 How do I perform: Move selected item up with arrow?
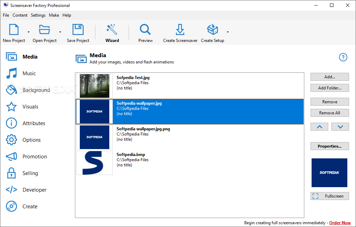(319, 127)
